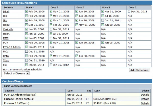
Task: Uncheck Flu Dose 1 Jan 05, 2011
Action: [x=27, y=65]
